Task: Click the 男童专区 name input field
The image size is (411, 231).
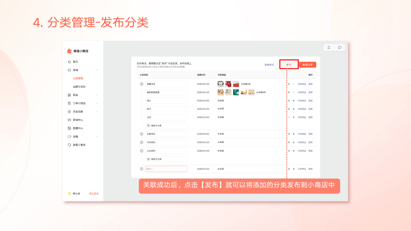Action: pyautogui.click(x=166, y=84)
